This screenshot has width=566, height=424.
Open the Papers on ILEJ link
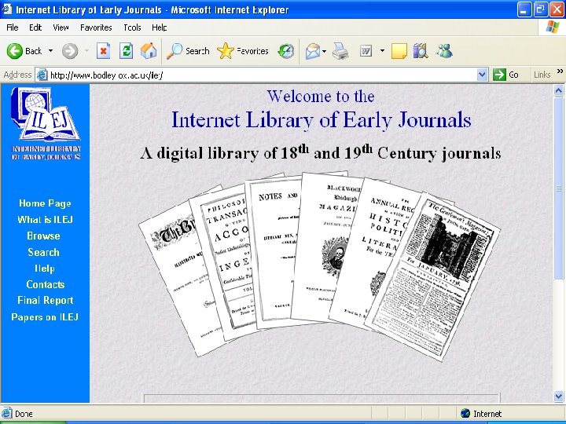(x=45, y=317)
